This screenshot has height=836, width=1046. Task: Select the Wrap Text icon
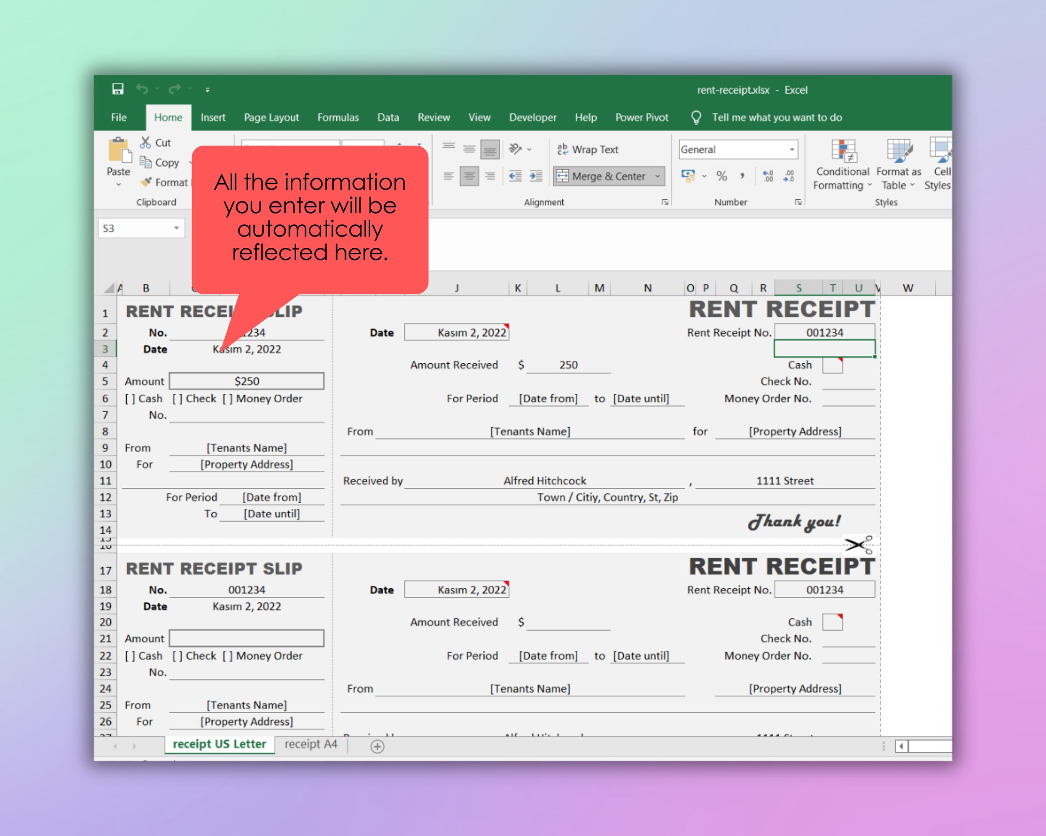[564, 149]
